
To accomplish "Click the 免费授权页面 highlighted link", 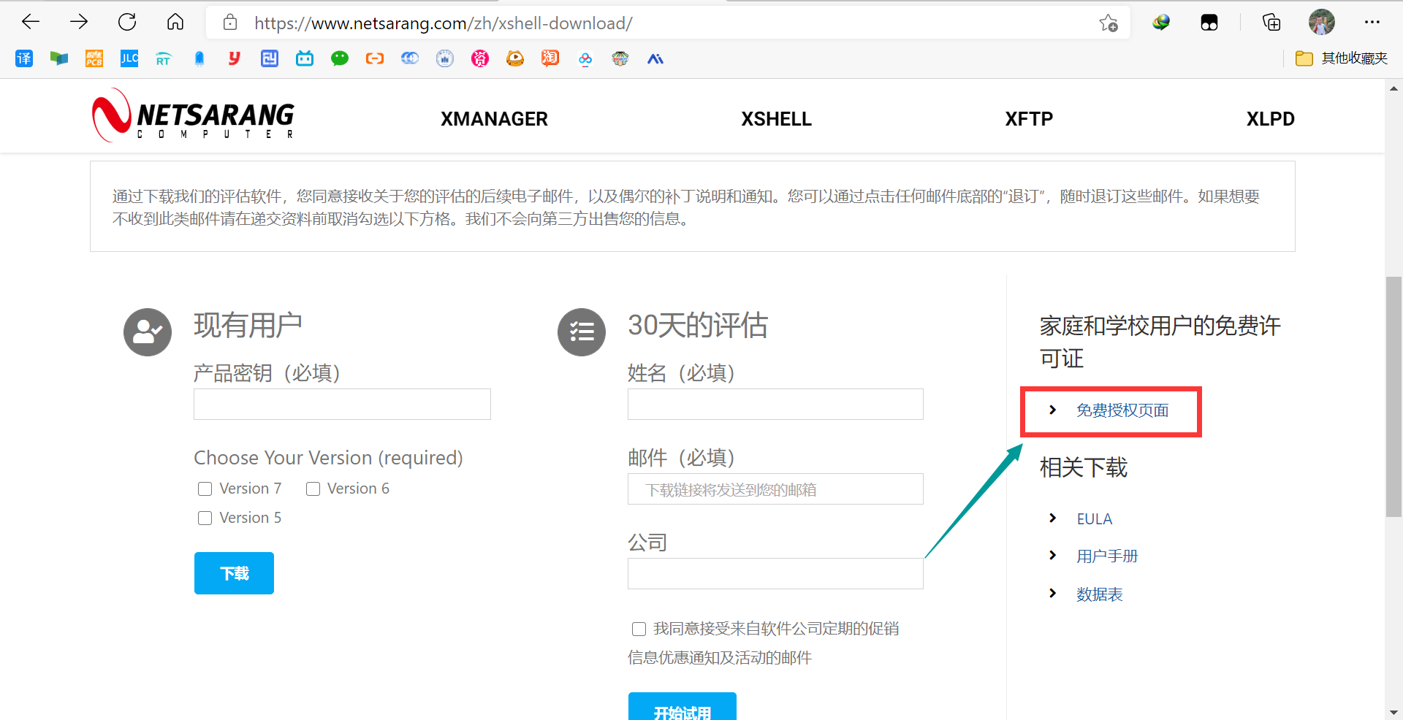I will 1122,410.
